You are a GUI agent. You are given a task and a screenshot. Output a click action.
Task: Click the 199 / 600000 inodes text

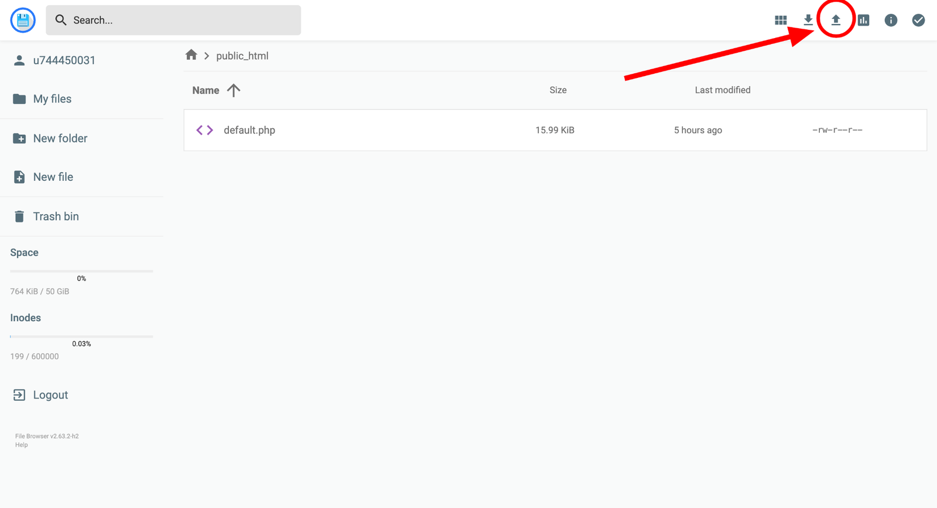tap(35, 356)
